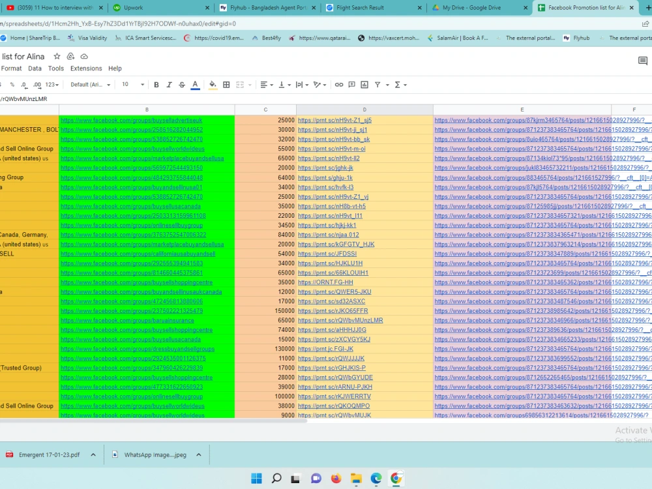Click the insert chart icon
This screenshot has height=489, width=652.
(364, 84)
